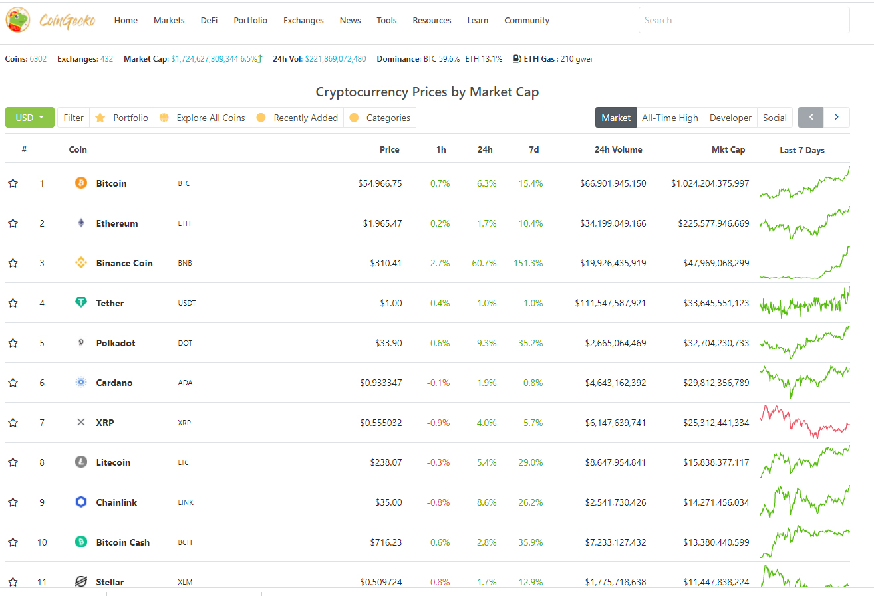874x596 pixels.
Task: Switch to the Social tab
Action: tap(775, 118)
